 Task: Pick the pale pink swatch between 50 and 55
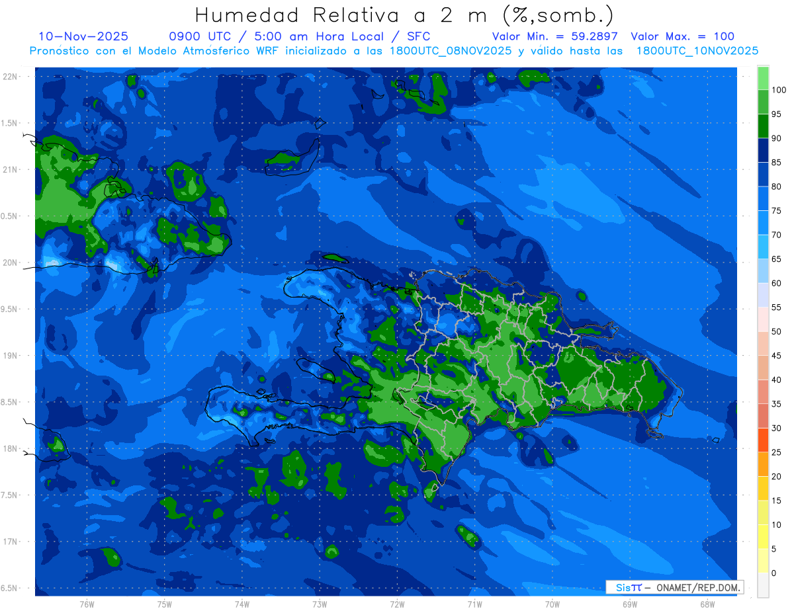click(x=763, y=319)
